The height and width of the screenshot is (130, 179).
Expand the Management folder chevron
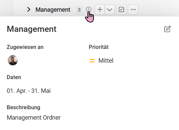[29, 9]
